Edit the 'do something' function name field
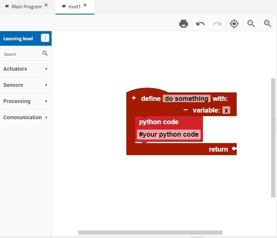 pos(186,99)
